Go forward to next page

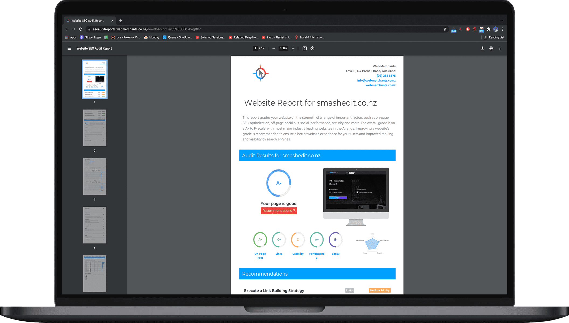74,29
